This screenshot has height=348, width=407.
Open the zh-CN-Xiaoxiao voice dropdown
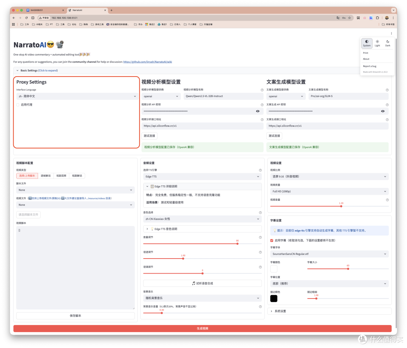click(202, 219)
